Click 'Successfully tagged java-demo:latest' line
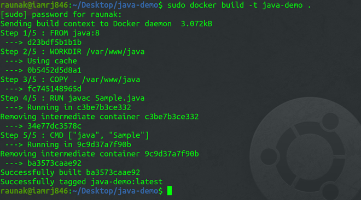This screenshot has height=200, width=361. click(81, 181)
